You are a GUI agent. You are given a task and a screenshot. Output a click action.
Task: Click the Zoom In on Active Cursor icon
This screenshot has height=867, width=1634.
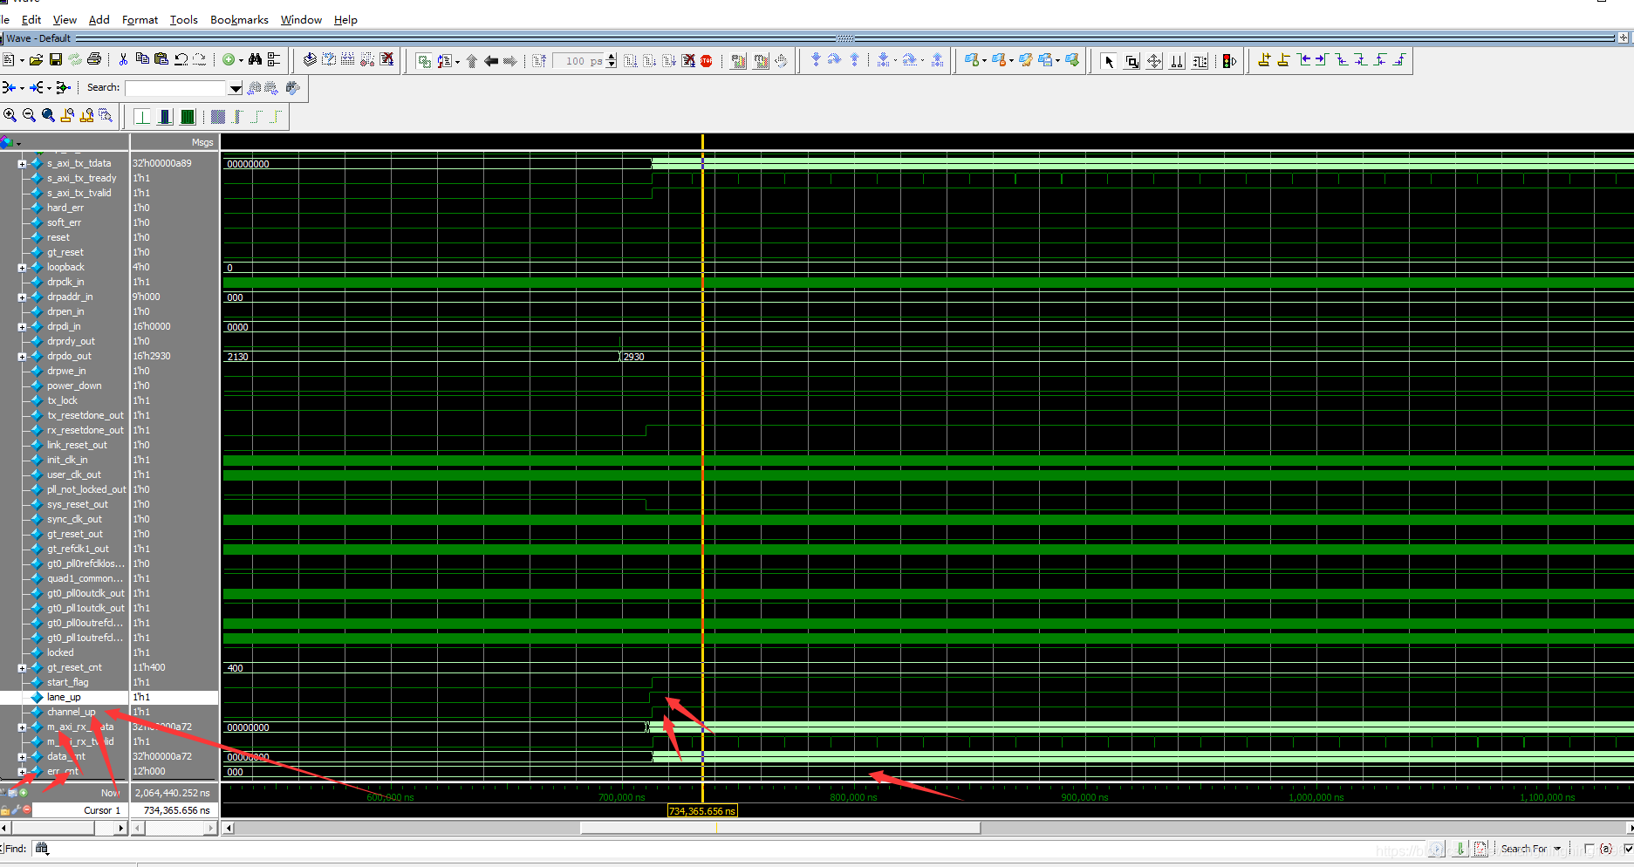(67, 115)
